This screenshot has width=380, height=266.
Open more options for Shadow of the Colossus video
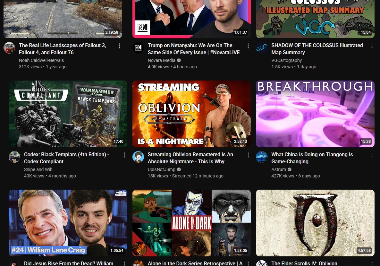(x=372, y=46)
